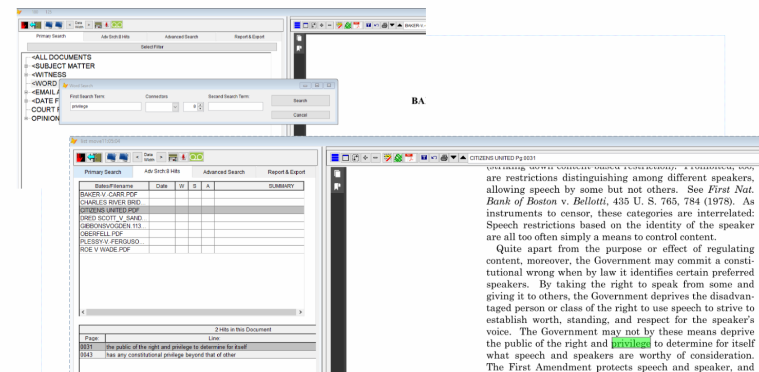Click the undo arrow icon in lower viewer toolbar
759x372 pixels.
[434, 158]
